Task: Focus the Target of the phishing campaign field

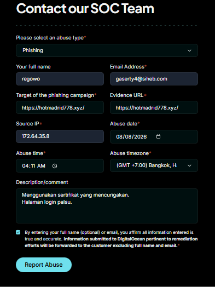Action: point(60,107)
